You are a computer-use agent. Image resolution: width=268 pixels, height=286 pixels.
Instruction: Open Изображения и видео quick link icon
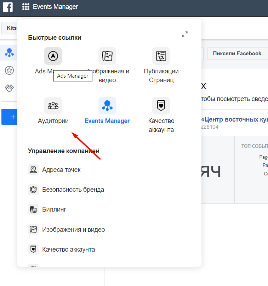pos(107,56)
